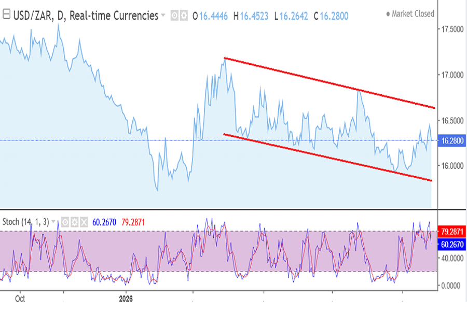Click the 17.0000 price axis label
This screenshot has height=313, width=467.
[452, 75]
